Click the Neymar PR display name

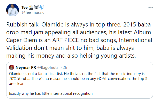click(26, 68)
